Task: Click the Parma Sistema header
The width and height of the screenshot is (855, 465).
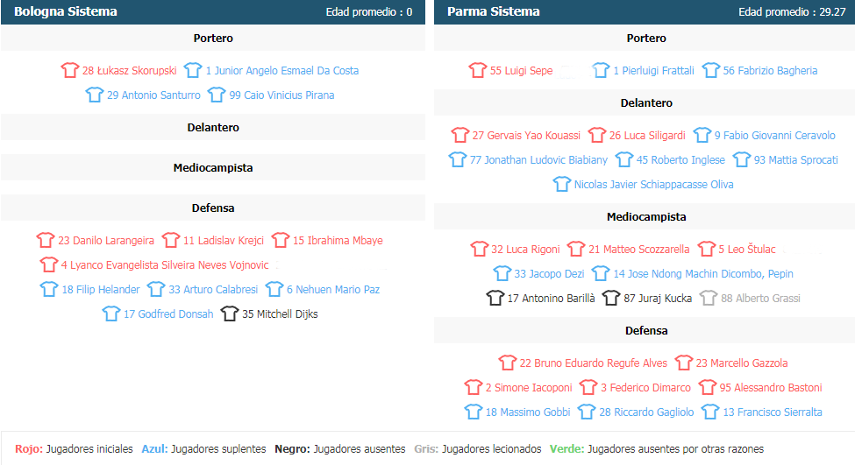Action: (x=494, y=11)
